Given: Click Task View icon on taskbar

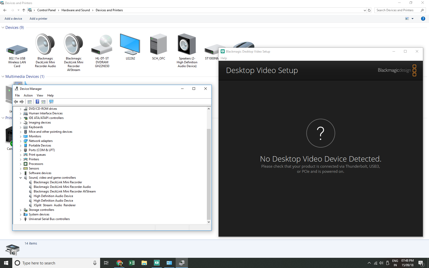Looking at the screenshot, I should (x=106, y=263).
